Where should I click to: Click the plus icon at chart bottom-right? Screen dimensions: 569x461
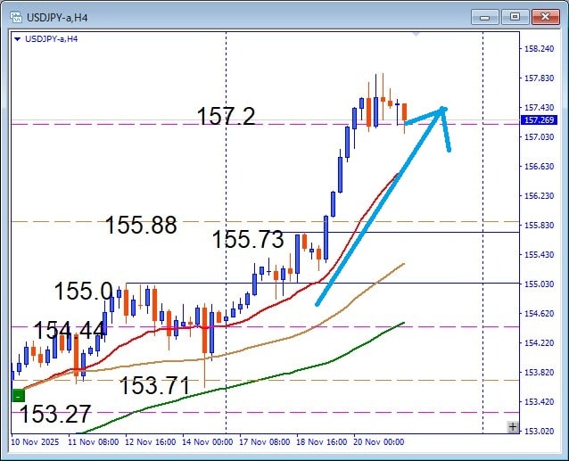pyautogui.click(x=512, y=427)
